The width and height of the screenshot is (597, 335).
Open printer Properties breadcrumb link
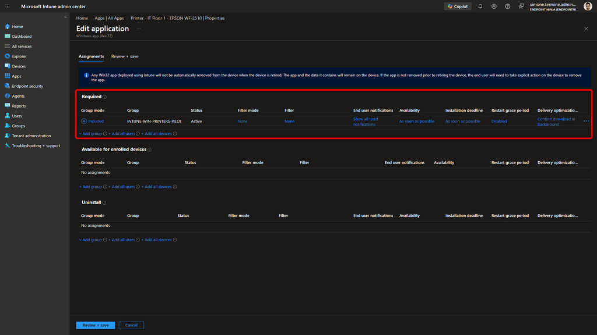click(x=177, y=18)
